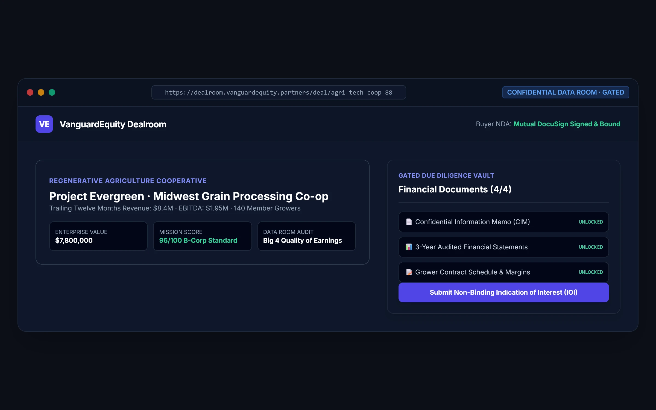This screenshot has width=656, height=410.
Task: Click the VE logo icon
Action: (x=44, y=124)
